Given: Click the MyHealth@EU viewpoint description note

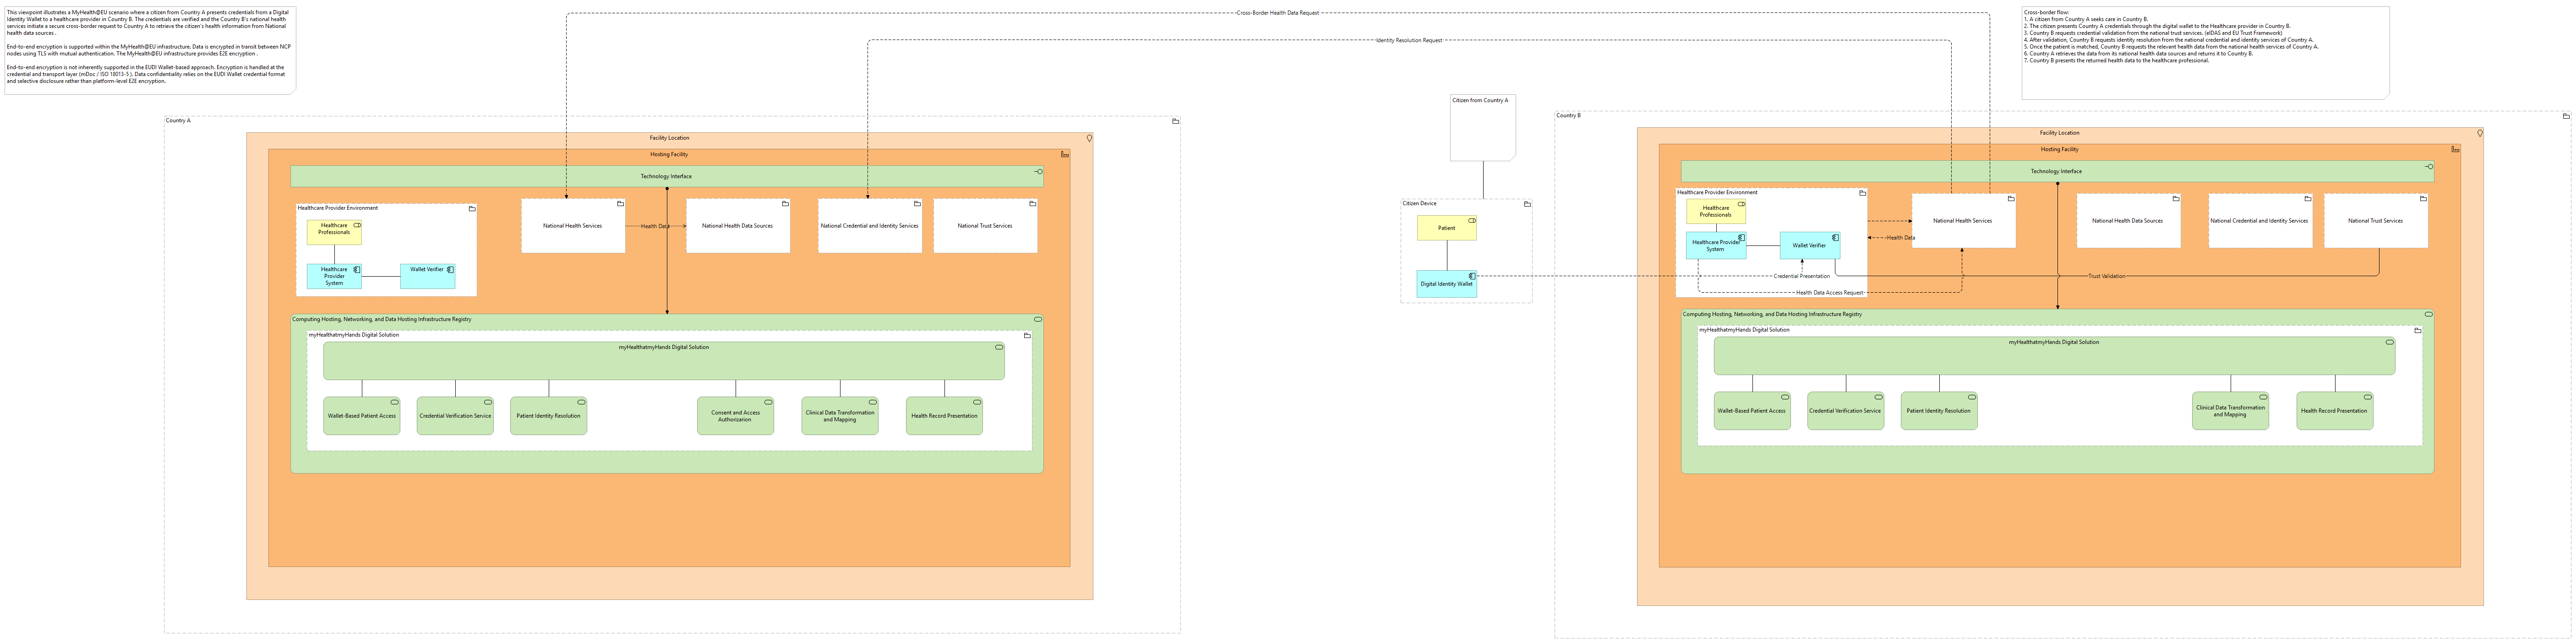Looking at the screenshot, I should pyautogui.click(x=150, y=50).
